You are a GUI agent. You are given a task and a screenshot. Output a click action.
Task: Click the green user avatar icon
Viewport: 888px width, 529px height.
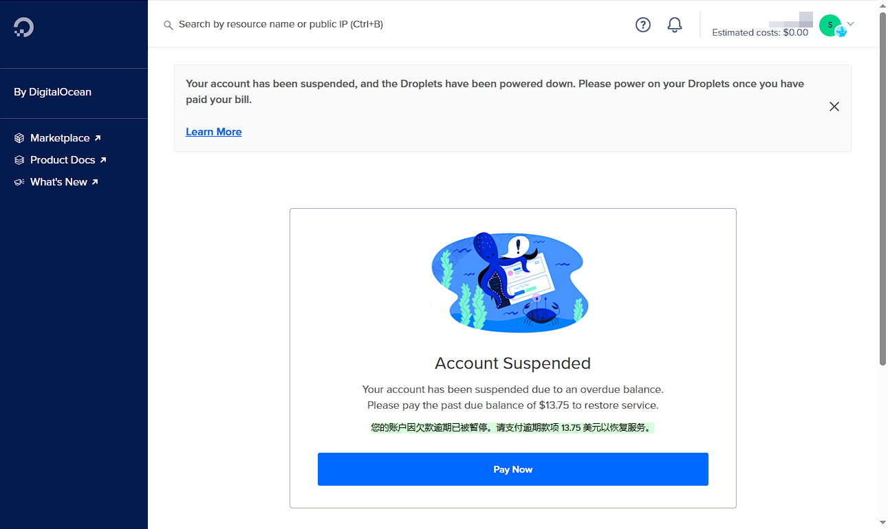[831, 25]
